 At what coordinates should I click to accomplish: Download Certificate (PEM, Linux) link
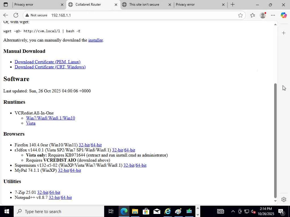pyautogui.click(x=48, y=62)
